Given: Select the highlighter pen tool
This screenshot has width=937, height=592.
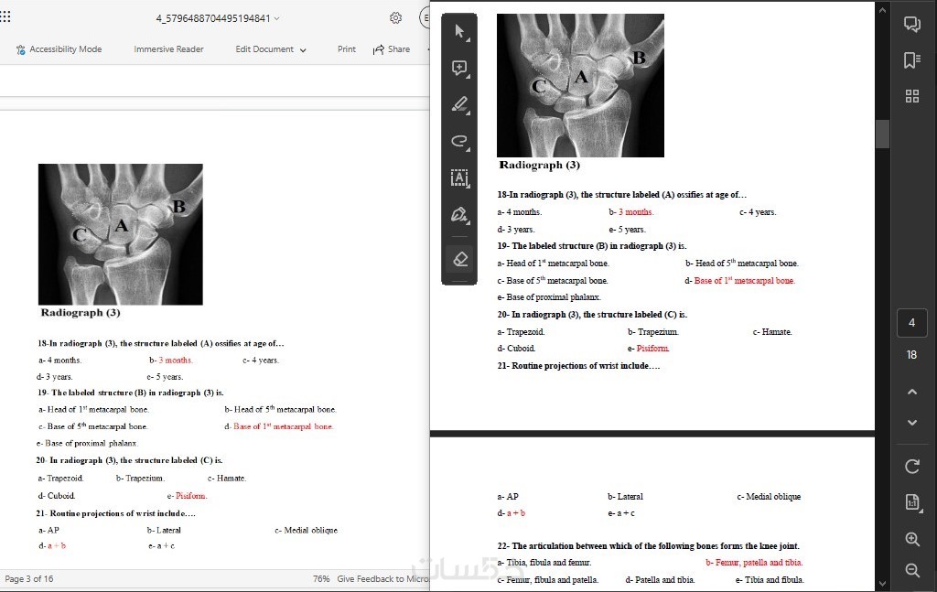Looking at the screenshot, I should [x=459, y=104].
